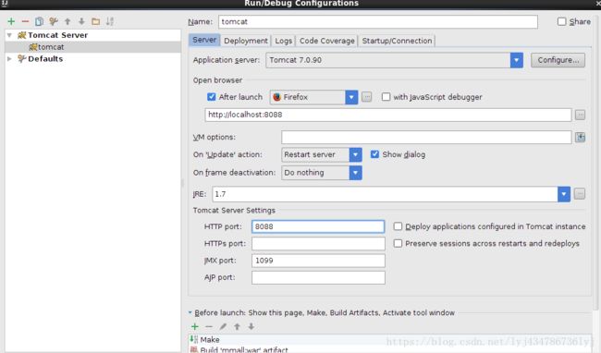Click the HTTPs port field
The width and height of the screenshot is (601, 353).
point(318,244)
